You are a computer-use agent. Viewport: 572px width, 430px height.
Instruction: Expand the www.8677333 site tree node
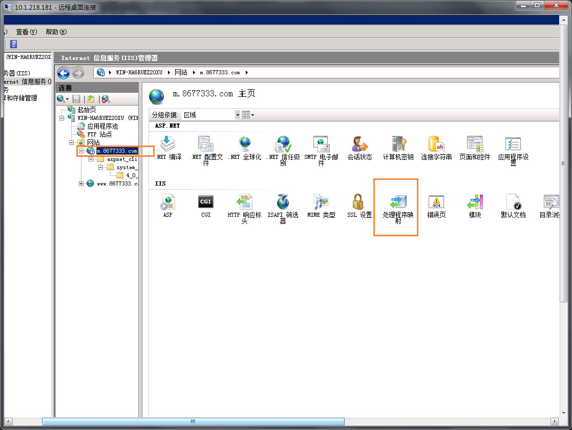point(81,183)
